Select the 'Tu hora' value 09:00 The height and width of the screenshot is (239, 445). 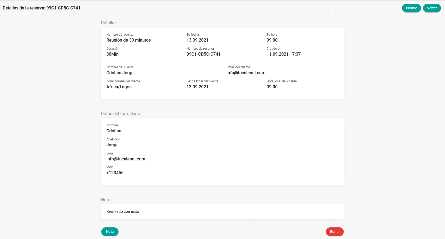tap(272, 40)
